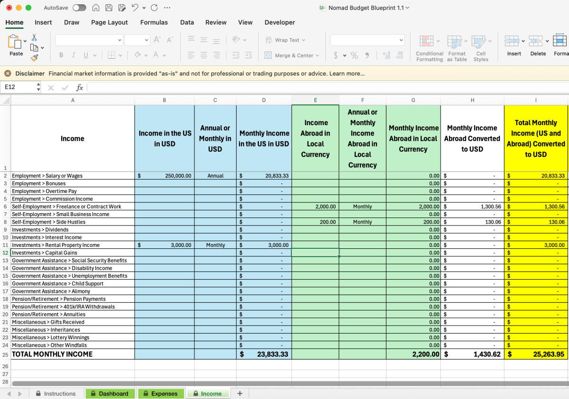Click the Cut scissors icon
This screenshot has height=399, width=569.
pos(34,37)
